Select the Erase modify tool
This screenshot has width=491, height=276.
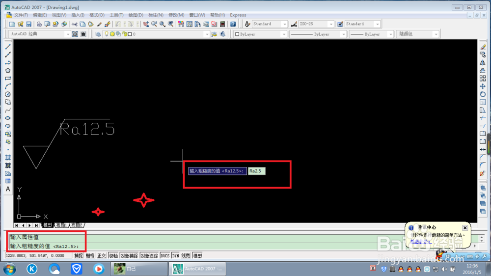483,47
